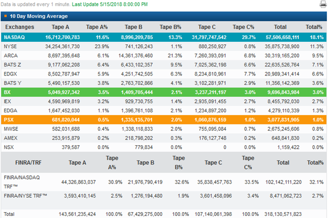Screen dimensions: 328x218
Task: Click FINRA/NYSE TRF total 8,471,062,723
Action: click(x=286, y=196)
